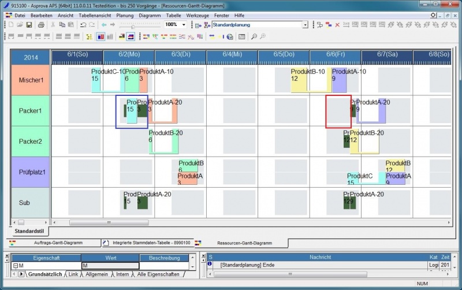Open the 100% zoom dropdown
This screenshot has height=290, width=462.
tap(184, 25)
